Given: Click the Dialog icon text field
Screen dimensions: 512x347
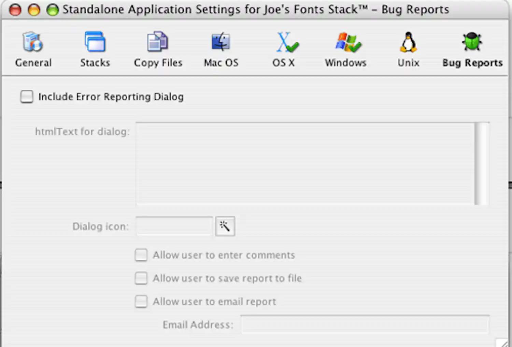Looking at the screenshot, I should (174, 226).
